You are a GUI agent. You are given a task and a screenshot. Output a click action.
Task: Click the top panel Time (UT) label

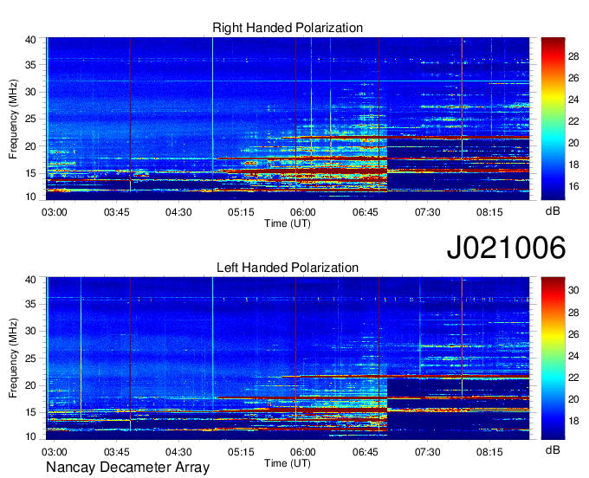tap(288, 223)
